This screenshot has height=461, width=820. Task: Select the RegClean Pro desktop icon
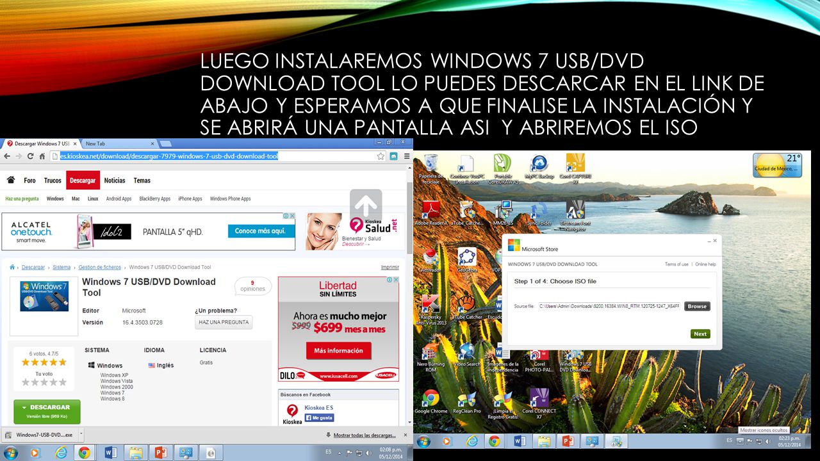click(x=467, y=402)
